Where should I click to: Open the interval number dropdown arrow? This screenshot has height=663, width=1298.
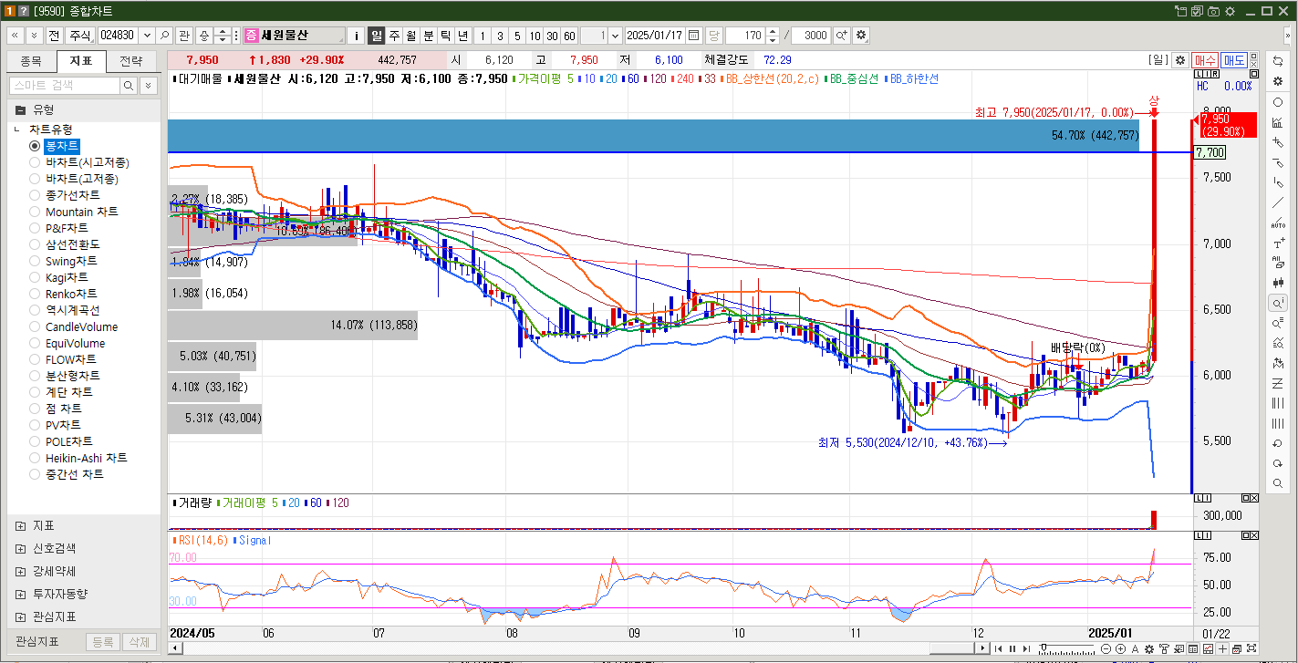(x=615, y=36)
